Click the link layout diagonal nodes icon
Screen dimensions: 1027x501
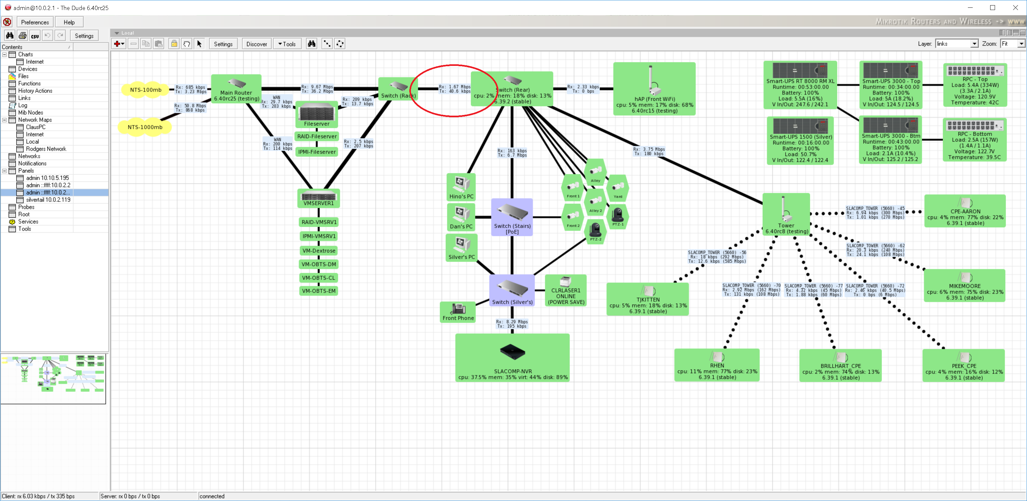click(327, 44)
